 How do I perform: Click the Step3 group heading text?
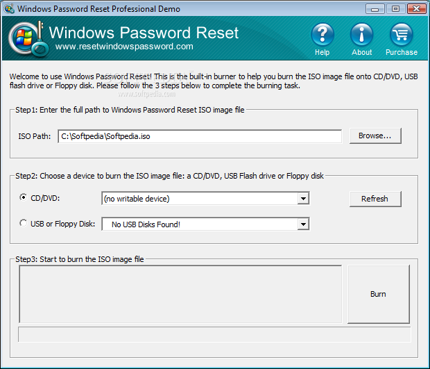(x=80, y=259)
